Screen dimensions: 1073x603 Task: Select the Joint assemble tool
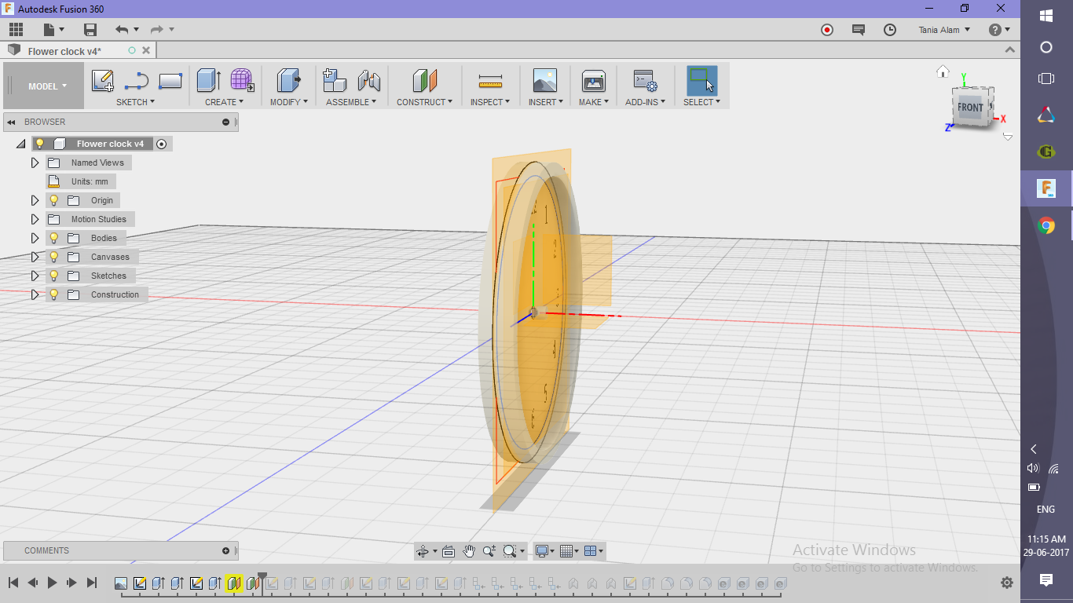point(369,81)
